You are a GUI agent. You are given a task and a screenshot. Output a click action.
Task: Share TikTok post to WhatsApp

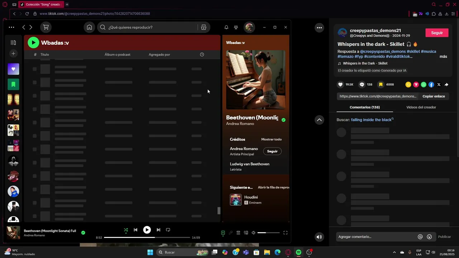[x=423, y=85]
